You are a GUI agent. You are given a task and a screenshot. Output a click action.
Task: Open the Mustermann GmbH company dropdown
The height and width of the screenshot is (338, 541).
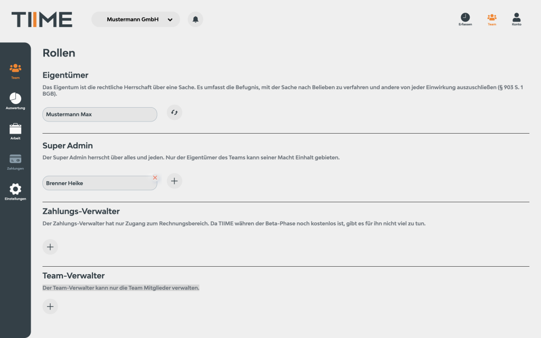(x=136, y=20)
